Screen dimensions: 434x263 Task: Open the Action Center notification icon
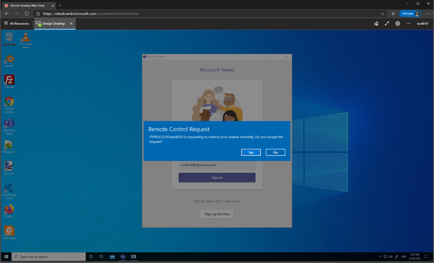(x=426, y=257)
